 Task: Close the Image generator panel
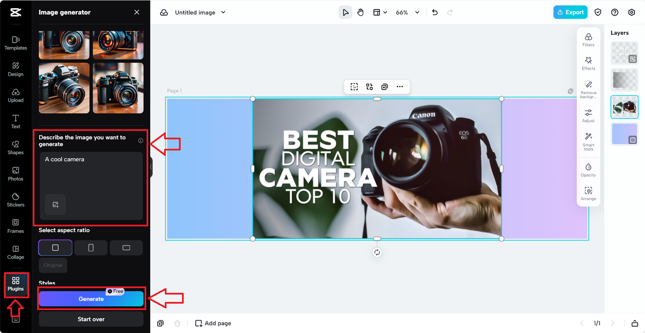(x=137, y=12)
